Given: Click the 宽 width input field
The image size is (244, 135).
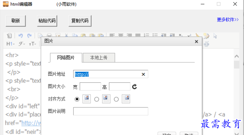Looking at the screenshot, I should pos(90,86).
